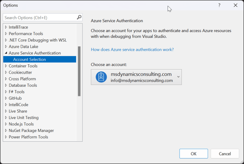
Task: Select the Azure Service Authentication tree item
Action: coord(35,53)
